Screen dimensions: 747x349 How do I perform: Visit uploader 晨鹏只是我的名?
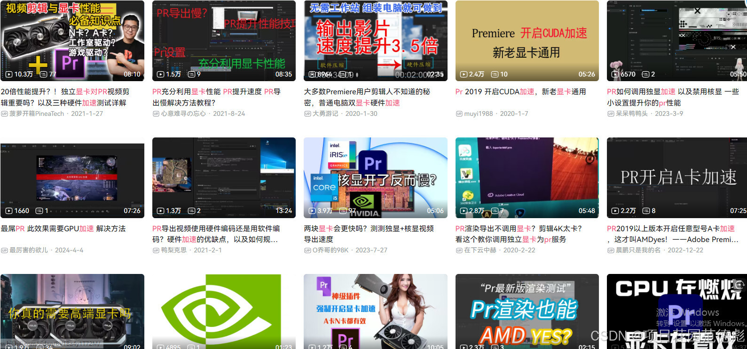pyautogui.click(x=638, y=250)
